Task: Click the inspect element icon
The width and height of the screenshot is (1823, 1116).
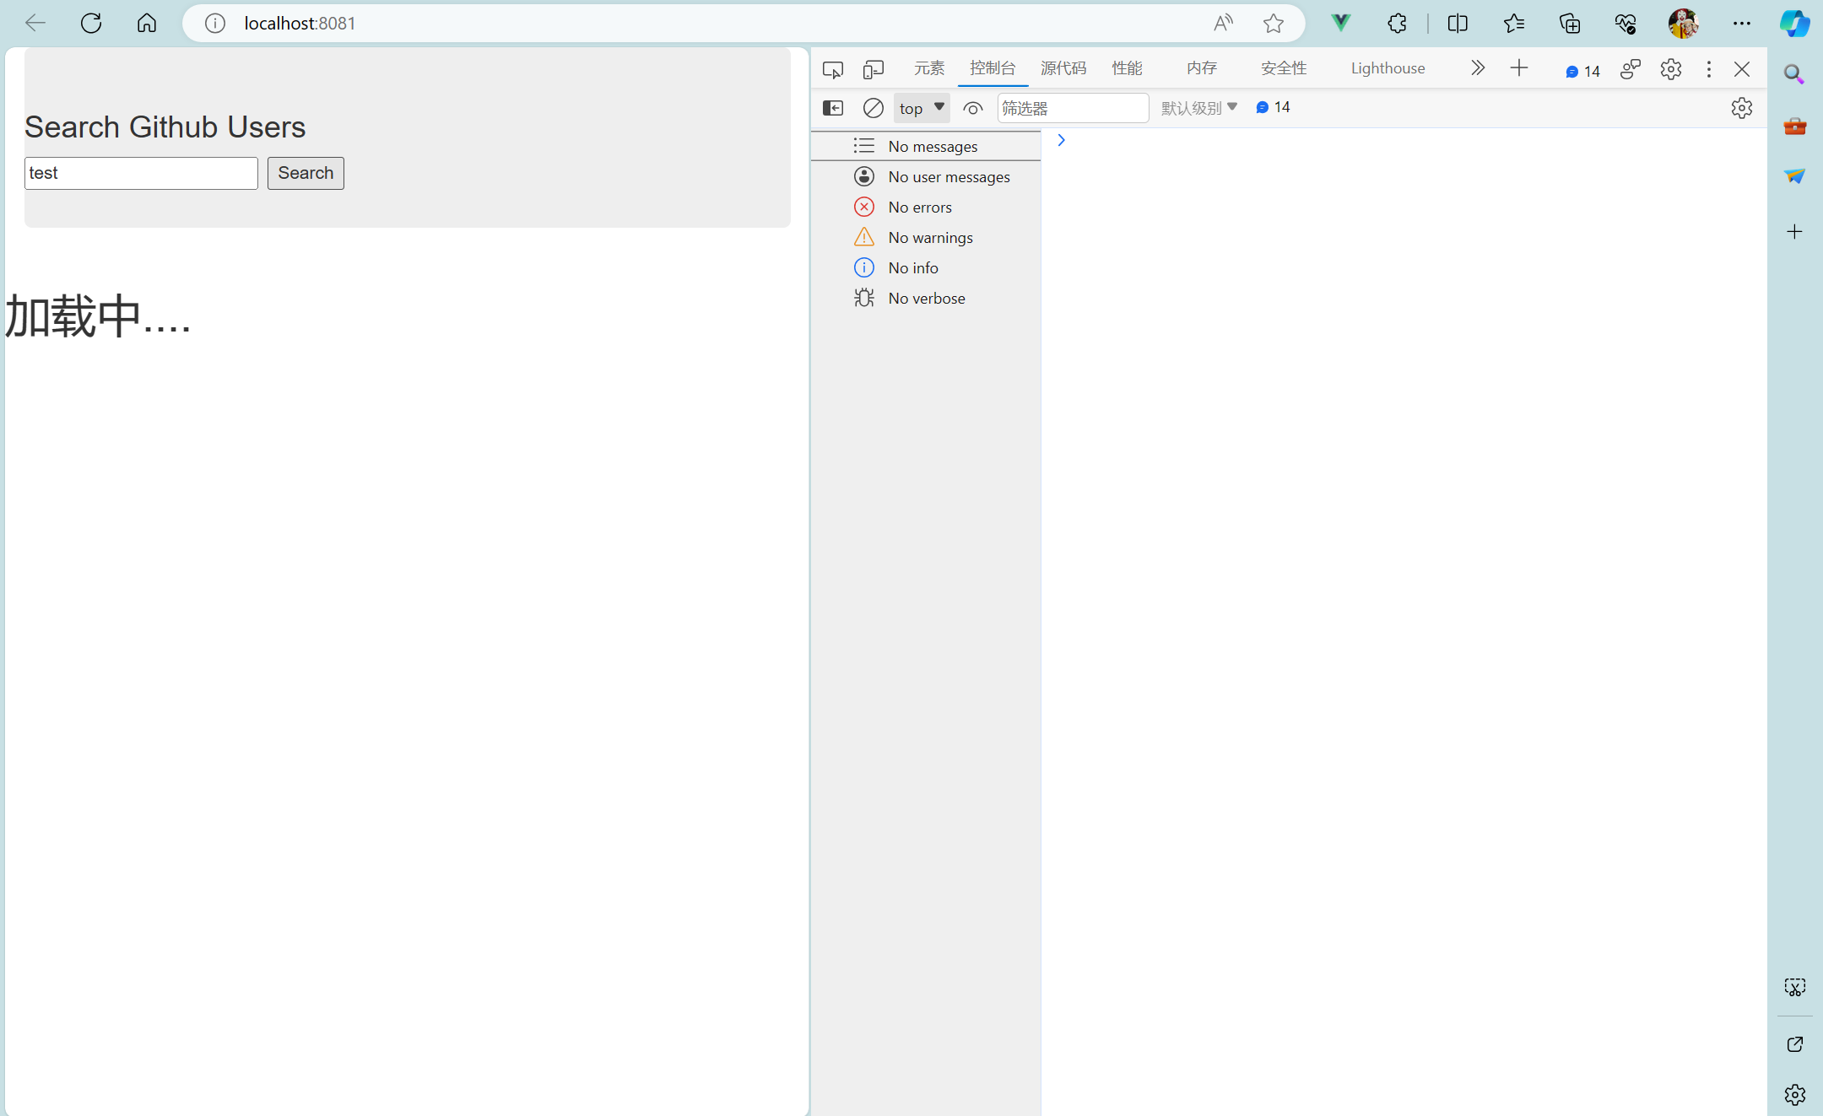Action: [830, 67]
